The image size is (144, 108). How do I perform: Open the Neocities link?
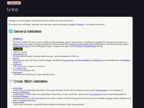coord(81,25)
